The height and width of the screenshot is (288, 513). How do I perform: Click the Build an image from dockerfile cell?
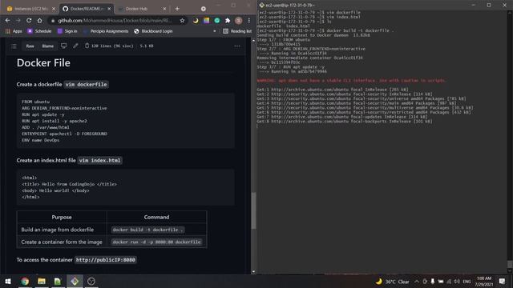pos(62,230)
